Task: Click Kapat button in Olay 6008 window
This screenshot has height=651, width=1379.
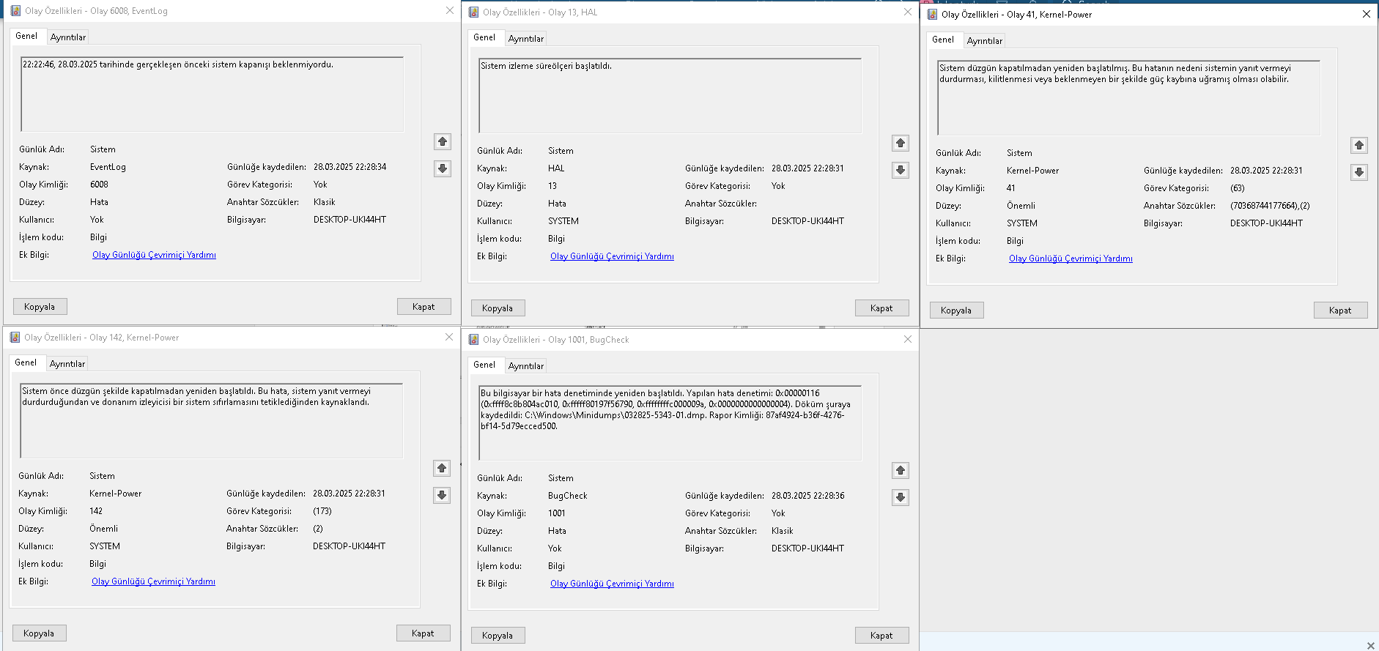Action: [424, 307]
